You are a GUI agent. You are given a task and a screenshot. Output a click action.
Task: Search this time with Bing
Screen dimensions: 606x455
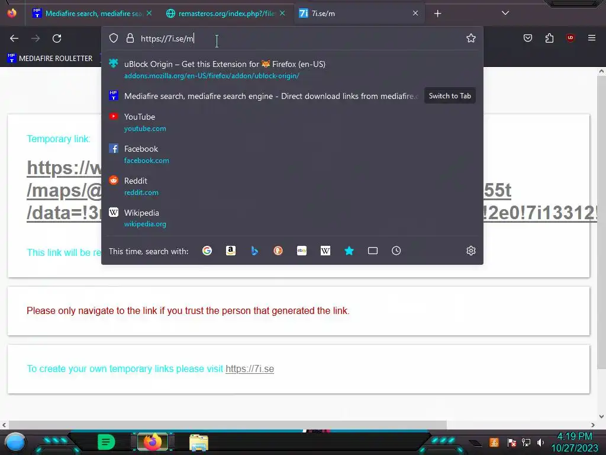point(254,251)
